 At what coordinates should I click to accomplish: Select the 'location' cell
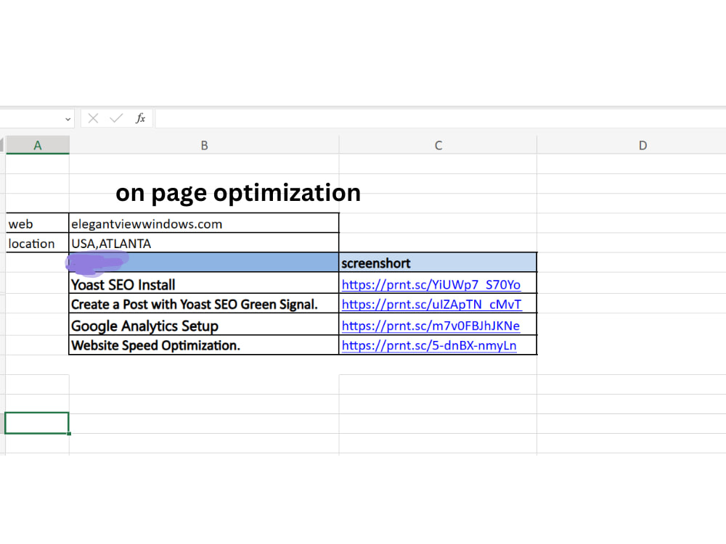tap(38, 243)
